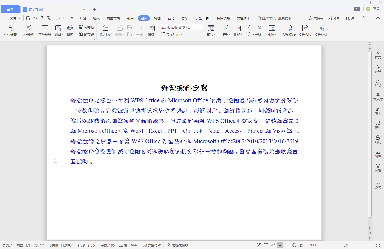Click the zoom slider handle
The height and width of the screenshot is (249, 384).
345,245
